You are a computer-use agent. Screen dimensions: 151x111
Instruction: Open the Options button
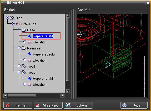tap(78, 105)
